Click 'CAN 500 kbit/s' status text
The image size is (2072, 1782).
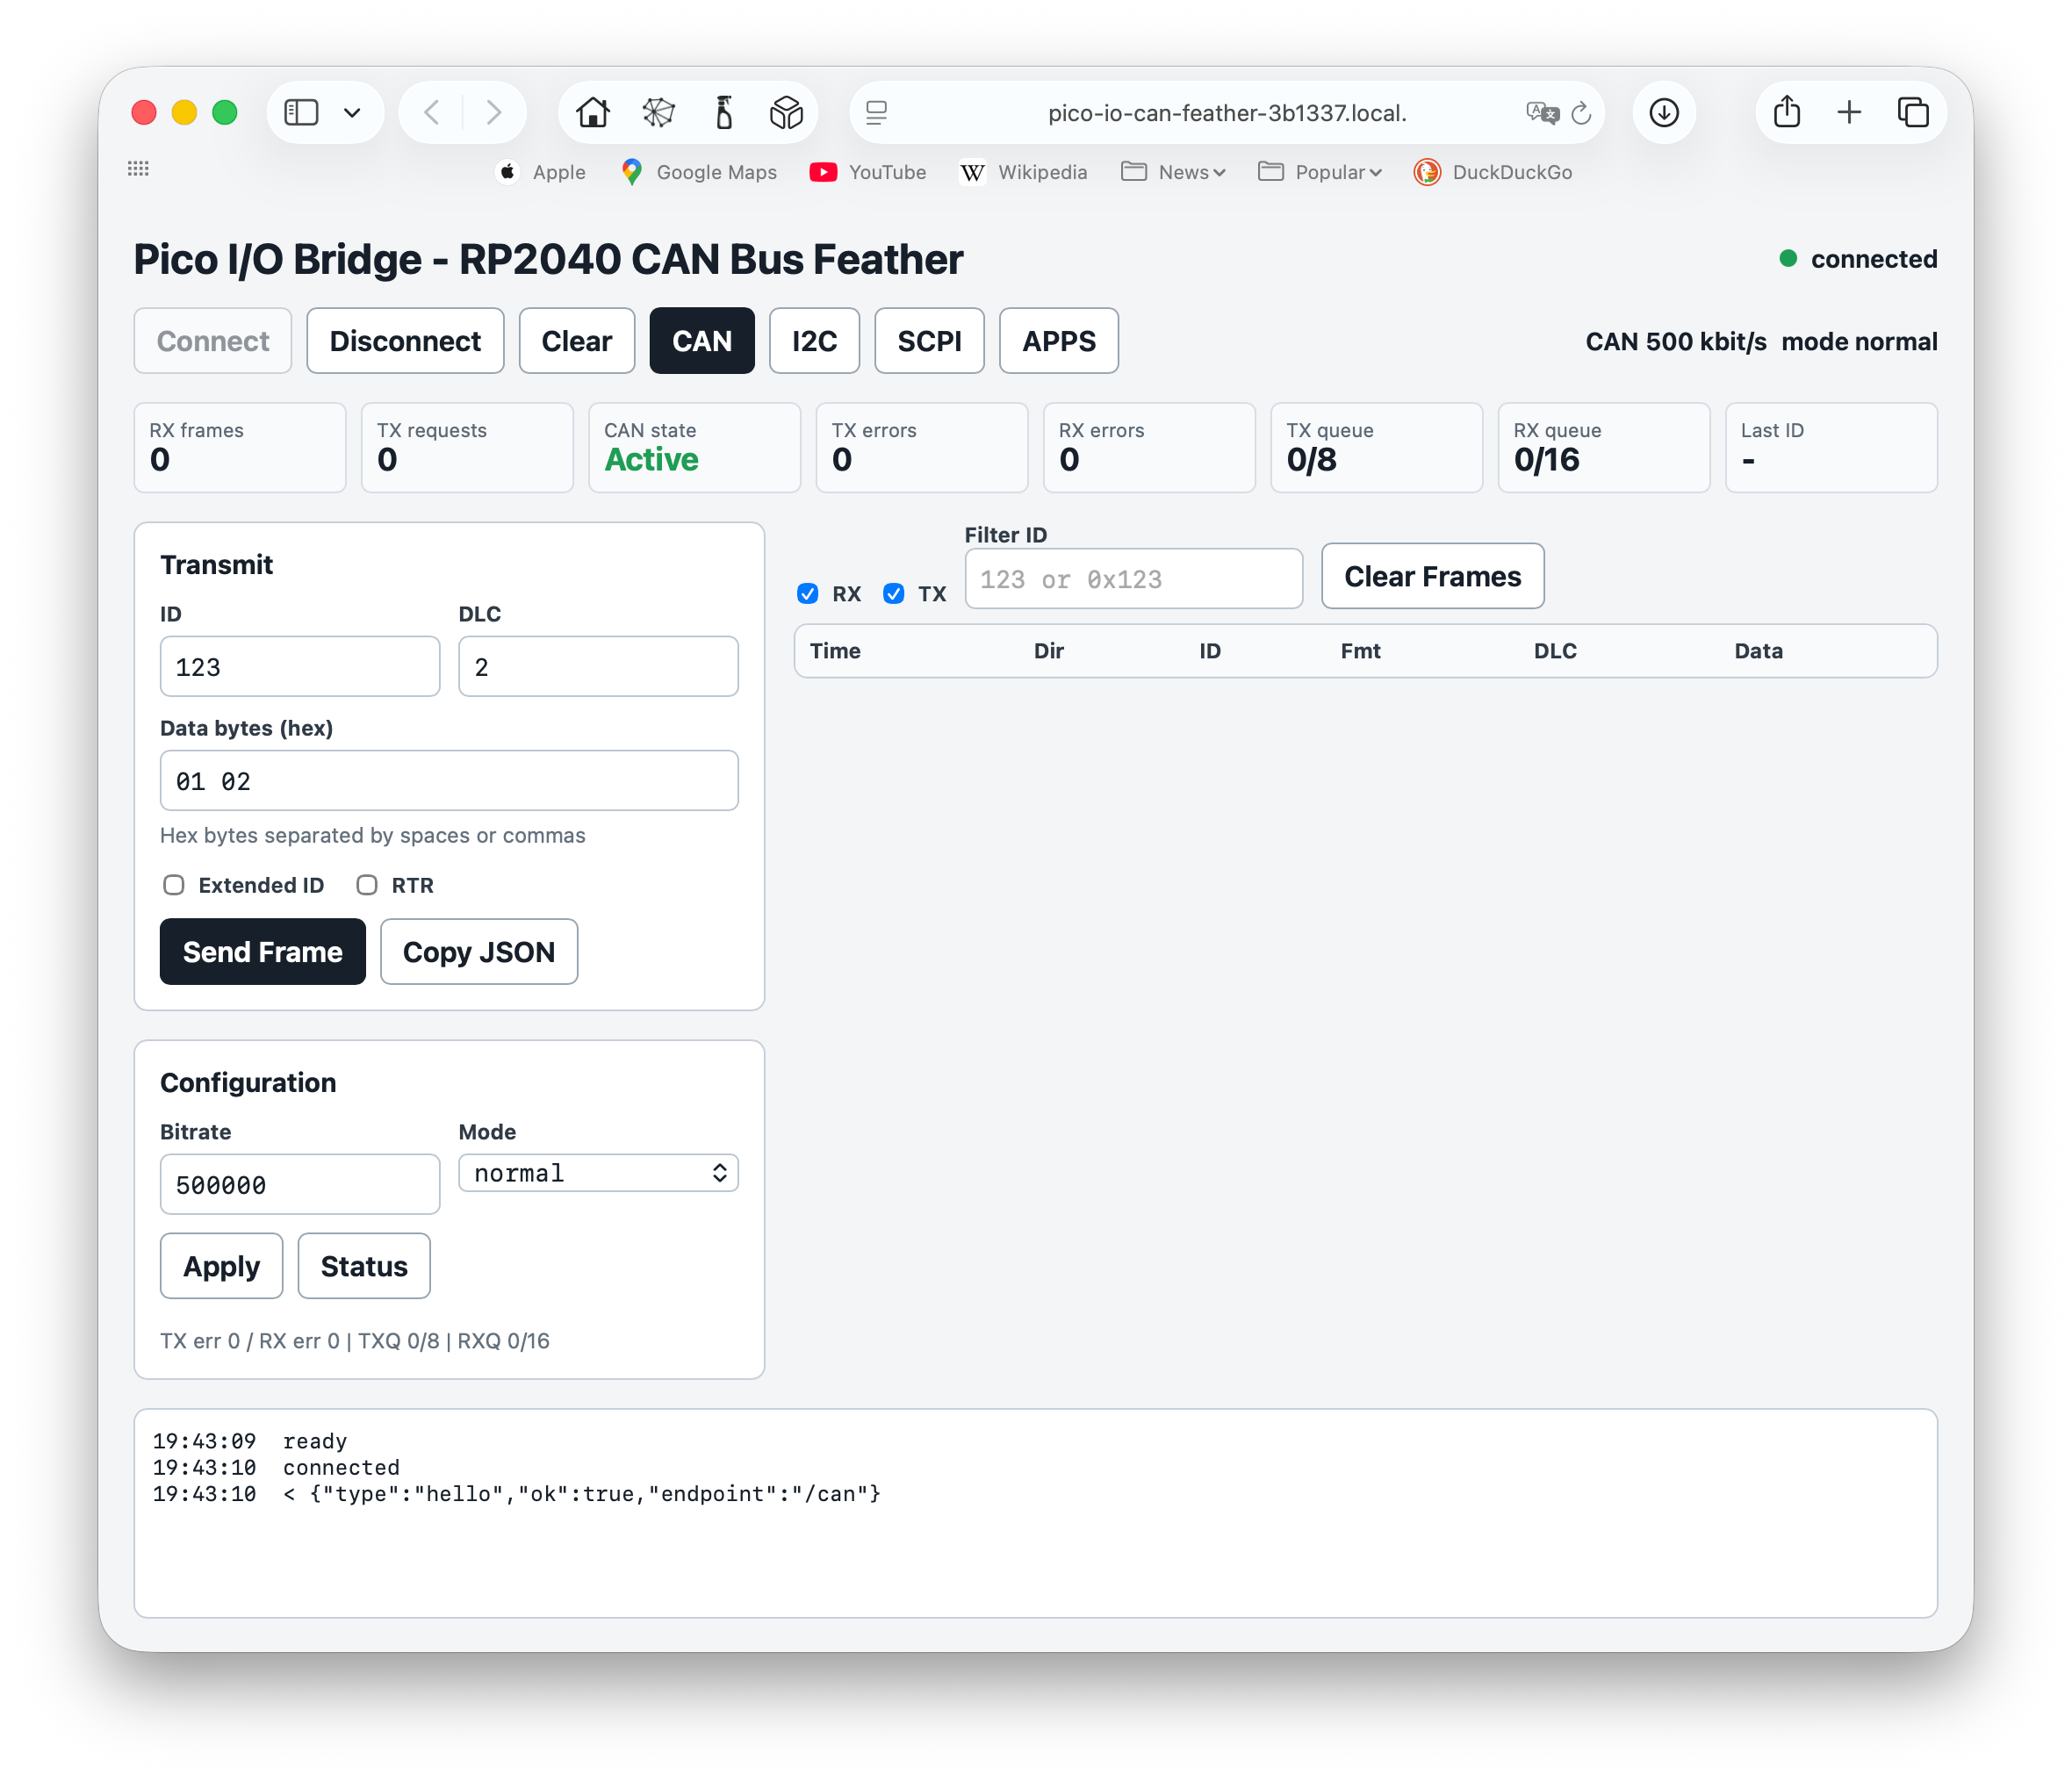pos(1676,342)
